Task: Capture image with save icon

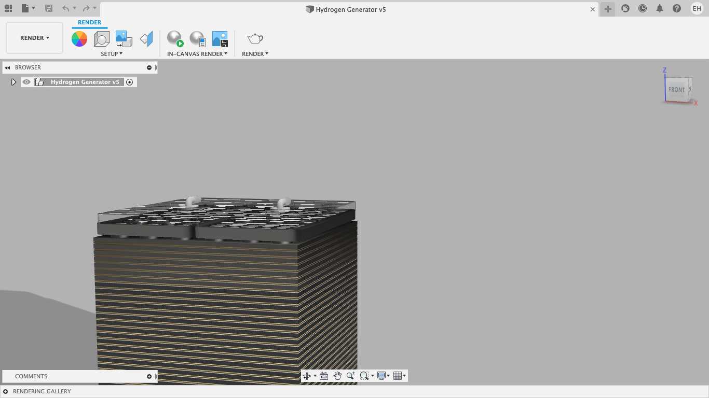Action: point(220,39)
